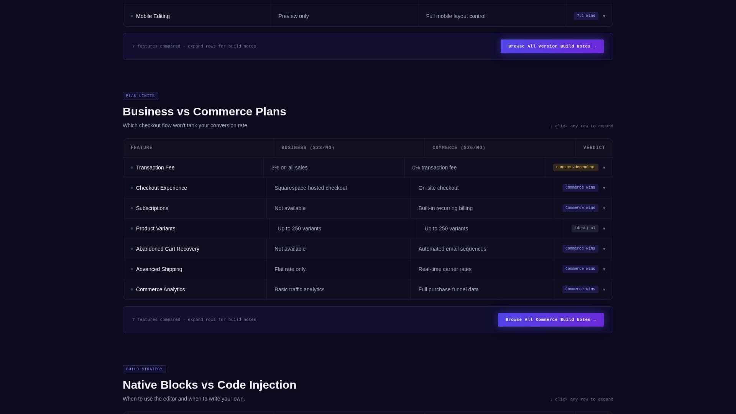Image resolution: width=736 pixels, height=414 pixels.
Task: Click the PLAN LIMITS tag
Action: pos(140,96)
